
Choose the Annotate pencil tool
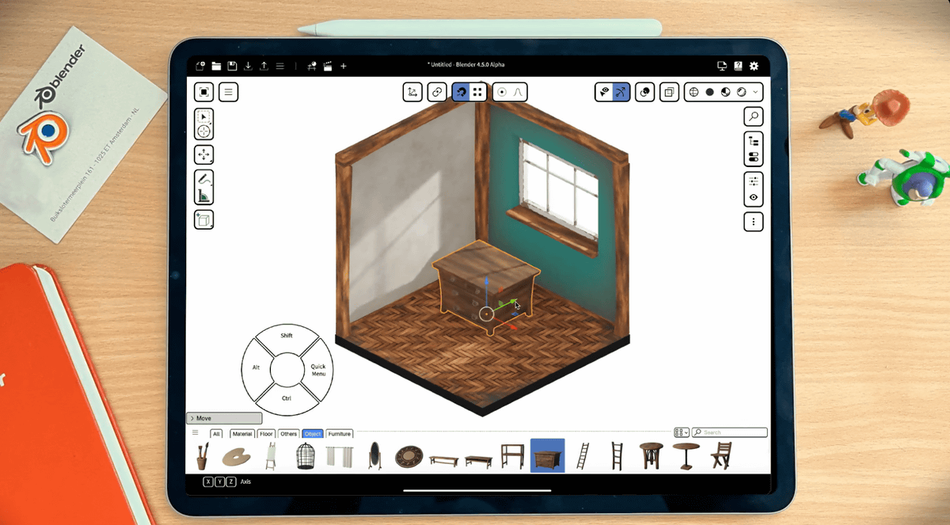pyautogui.click(x=204, y=179)
